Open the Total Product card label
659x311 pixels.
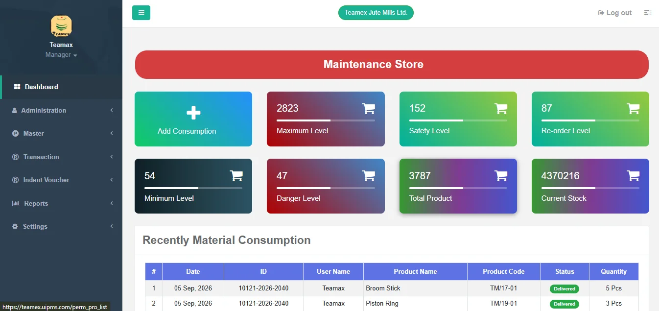pos(430,198)
